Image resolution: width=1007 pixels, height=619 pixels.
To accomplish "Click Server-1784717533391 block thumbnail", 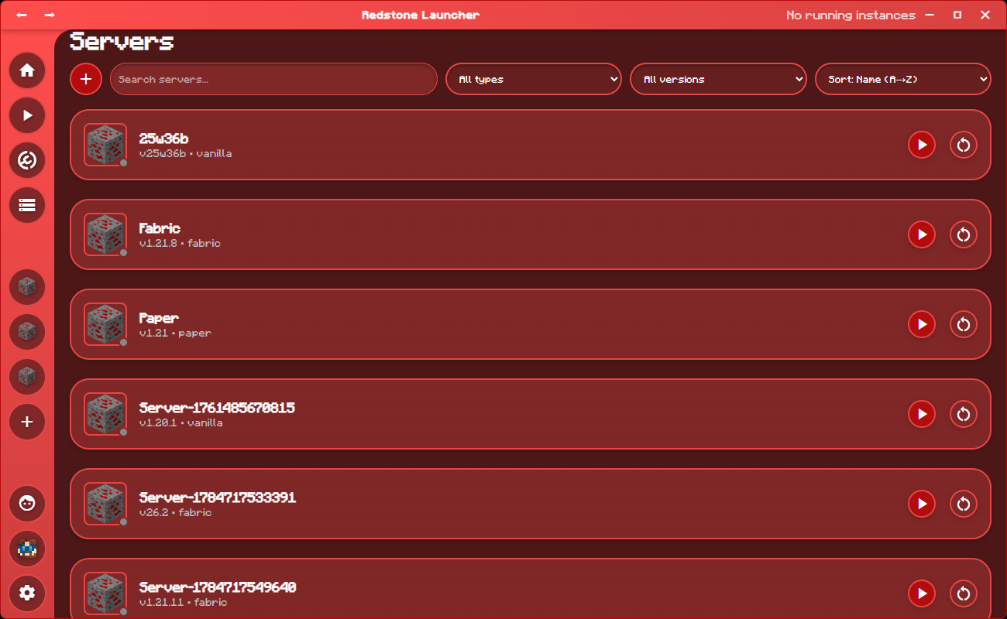I will (105, 504).
